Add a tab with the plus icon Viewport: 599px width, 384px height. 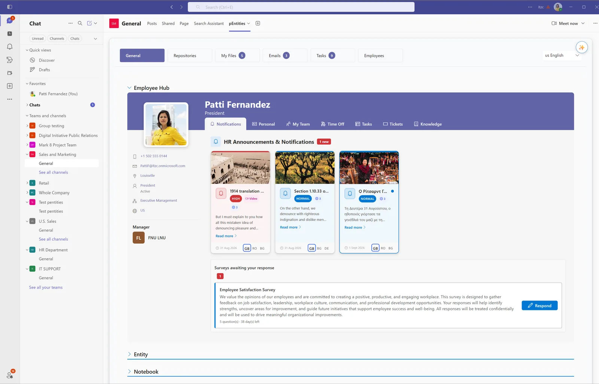point(258,23)
